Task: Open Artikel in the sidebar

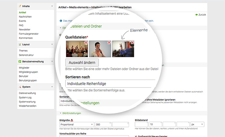Action: (x=22, y=13)
